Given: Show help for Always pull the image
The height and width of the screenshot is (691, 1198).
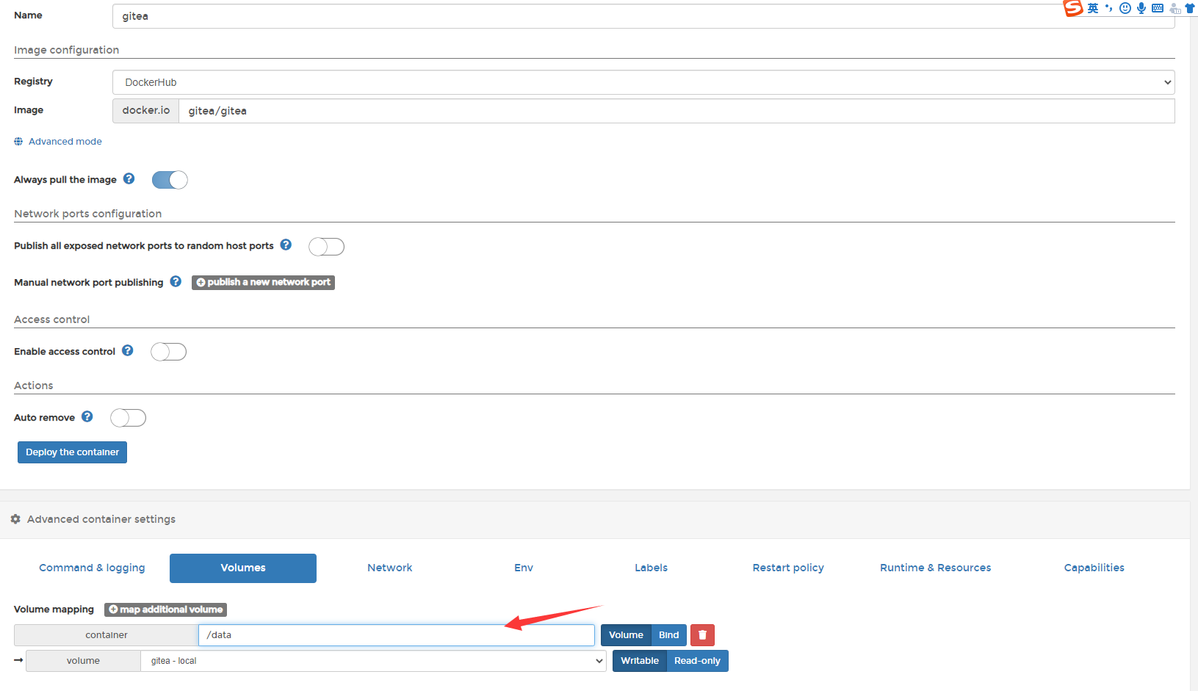Looking at the screenshot, I should [129, 178].
